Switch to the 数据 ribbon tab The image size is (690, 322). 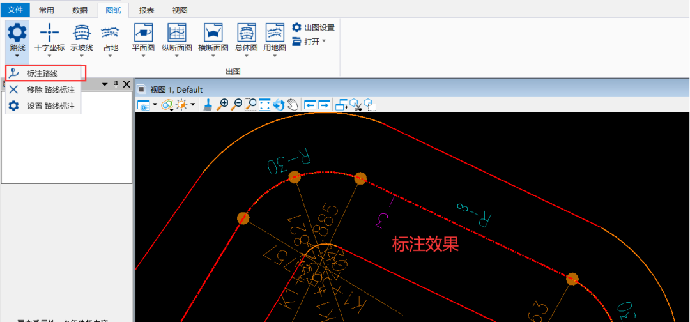80,10
